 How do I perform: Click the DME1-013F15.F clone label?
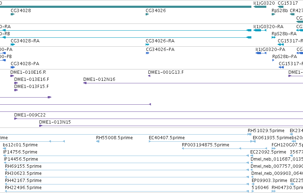coord(31,87)
